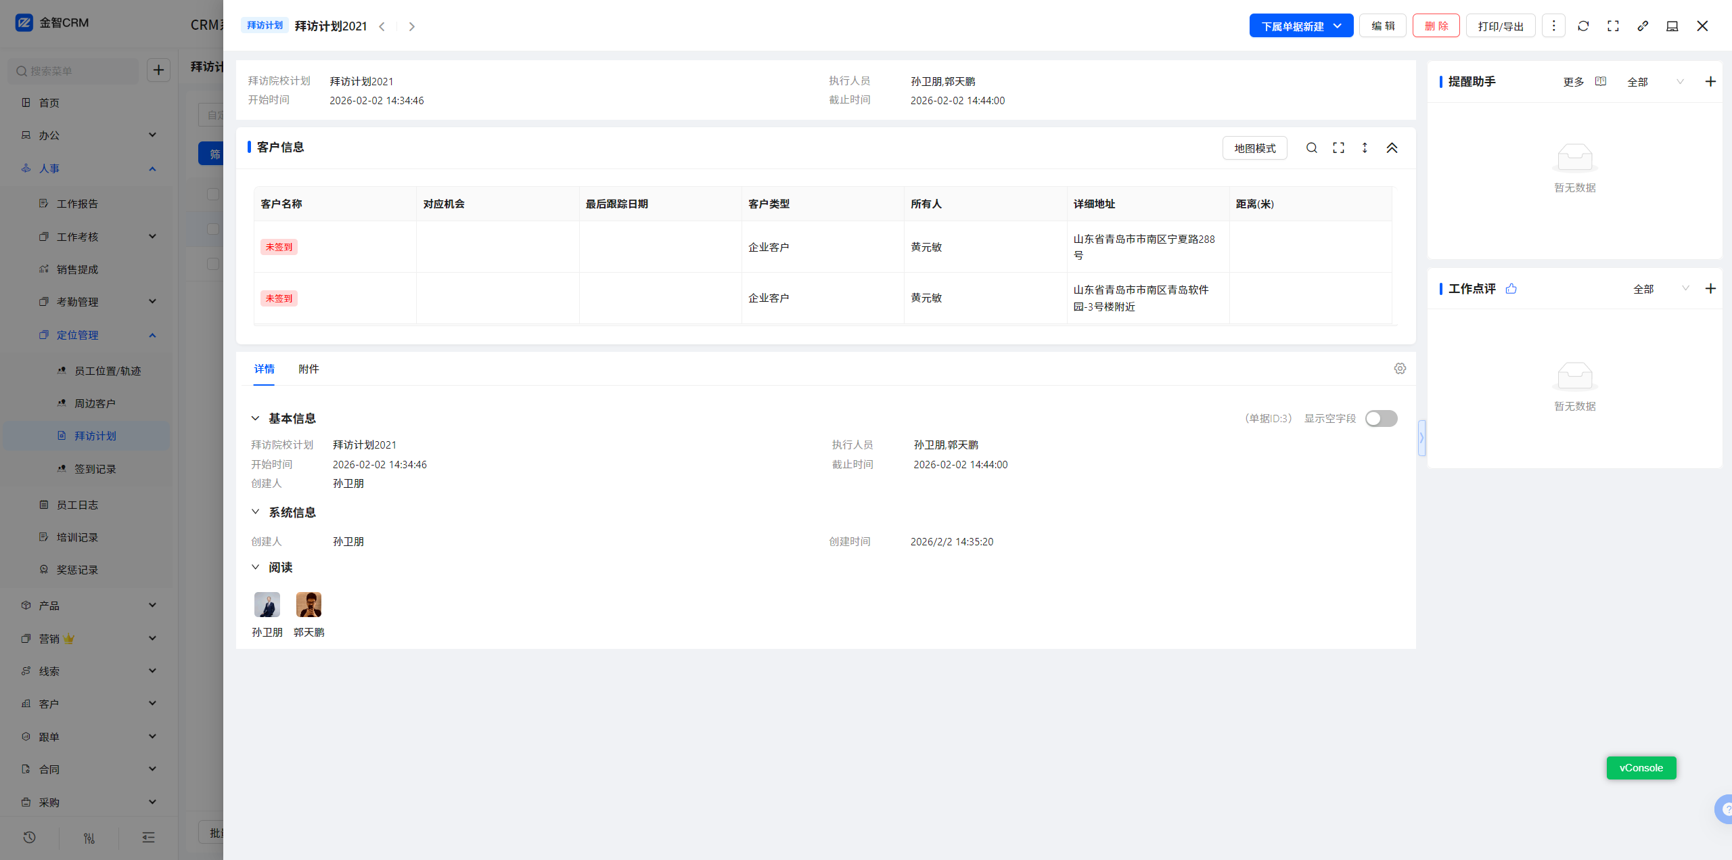Image resolution: width=1732 pixels, height=860 pixels.
Task: Open 全部 filter in 提醒助手 panel
Action: tap(1655, 82)
